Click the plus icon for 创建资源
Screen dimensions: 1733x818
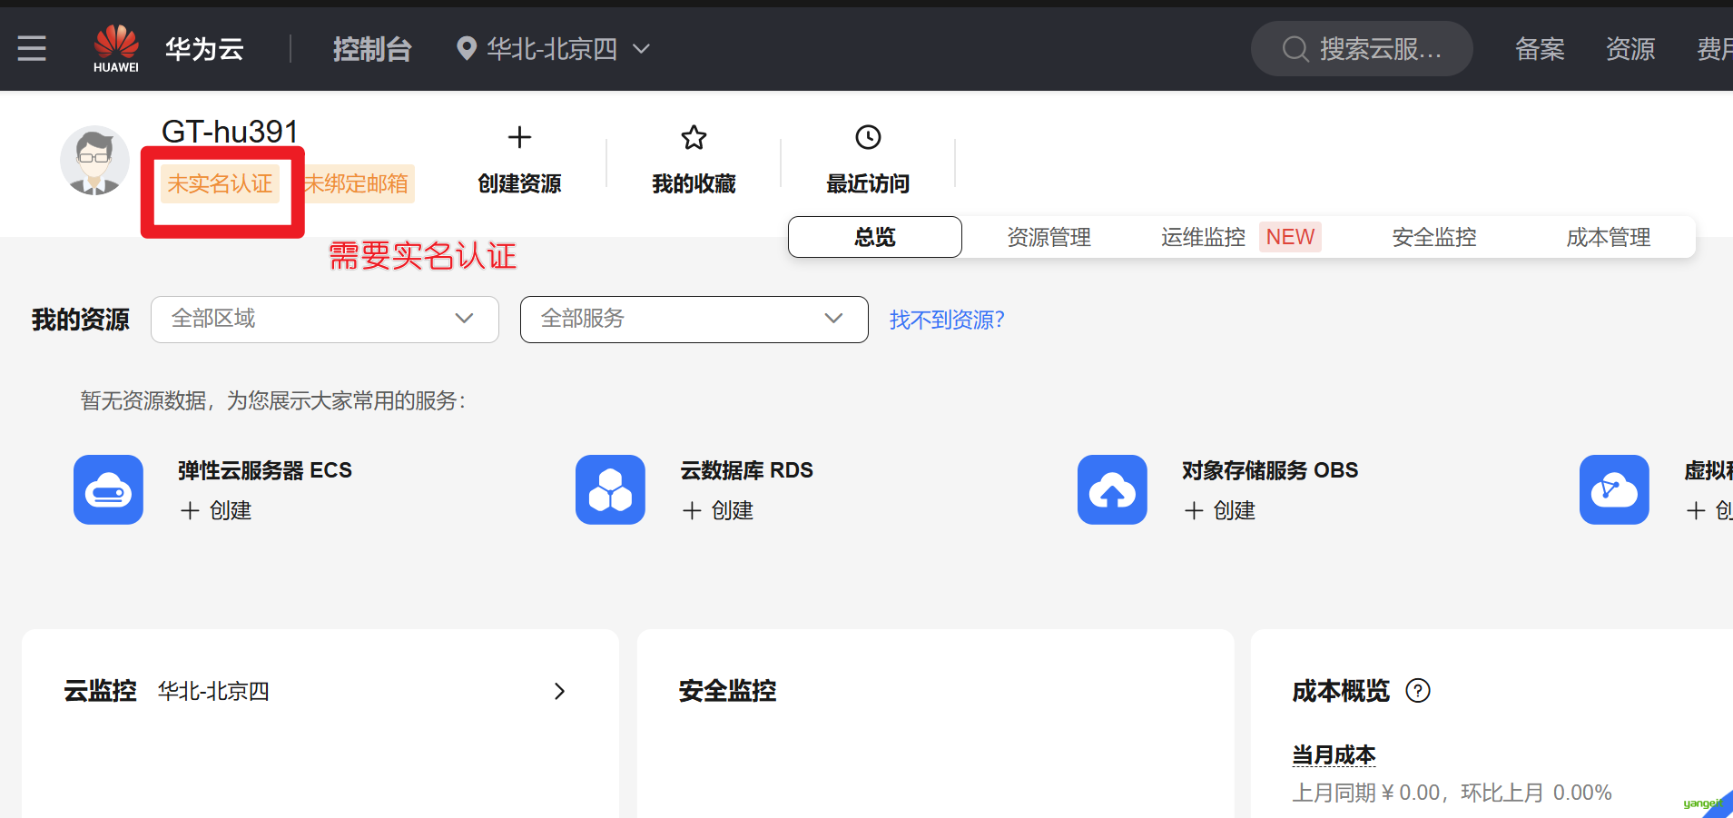click(519, 137)
